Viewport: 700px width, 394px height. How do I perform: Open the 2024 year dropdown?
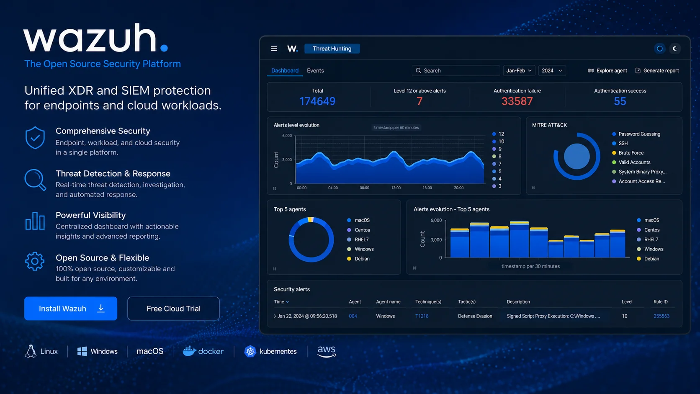click(552, 71)
